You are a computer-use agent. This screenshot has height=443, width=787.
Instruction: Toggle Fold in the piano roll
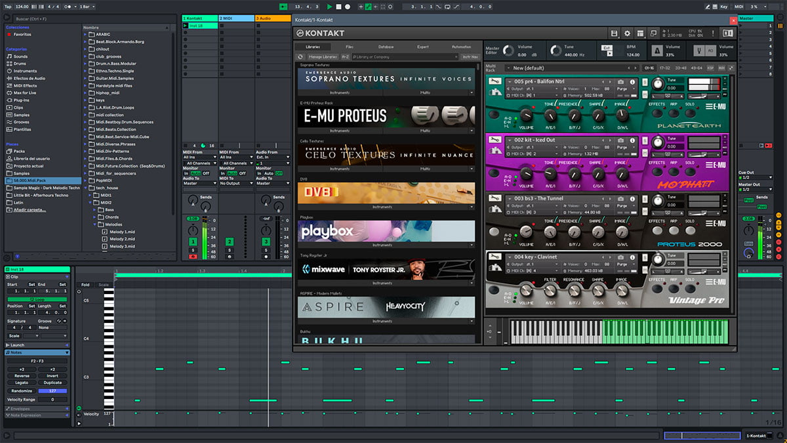86,285
